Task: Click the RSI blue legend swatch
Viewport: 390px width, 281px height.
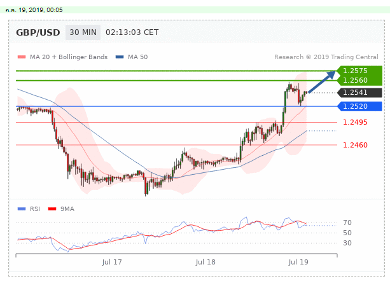Action: point(22,209)
